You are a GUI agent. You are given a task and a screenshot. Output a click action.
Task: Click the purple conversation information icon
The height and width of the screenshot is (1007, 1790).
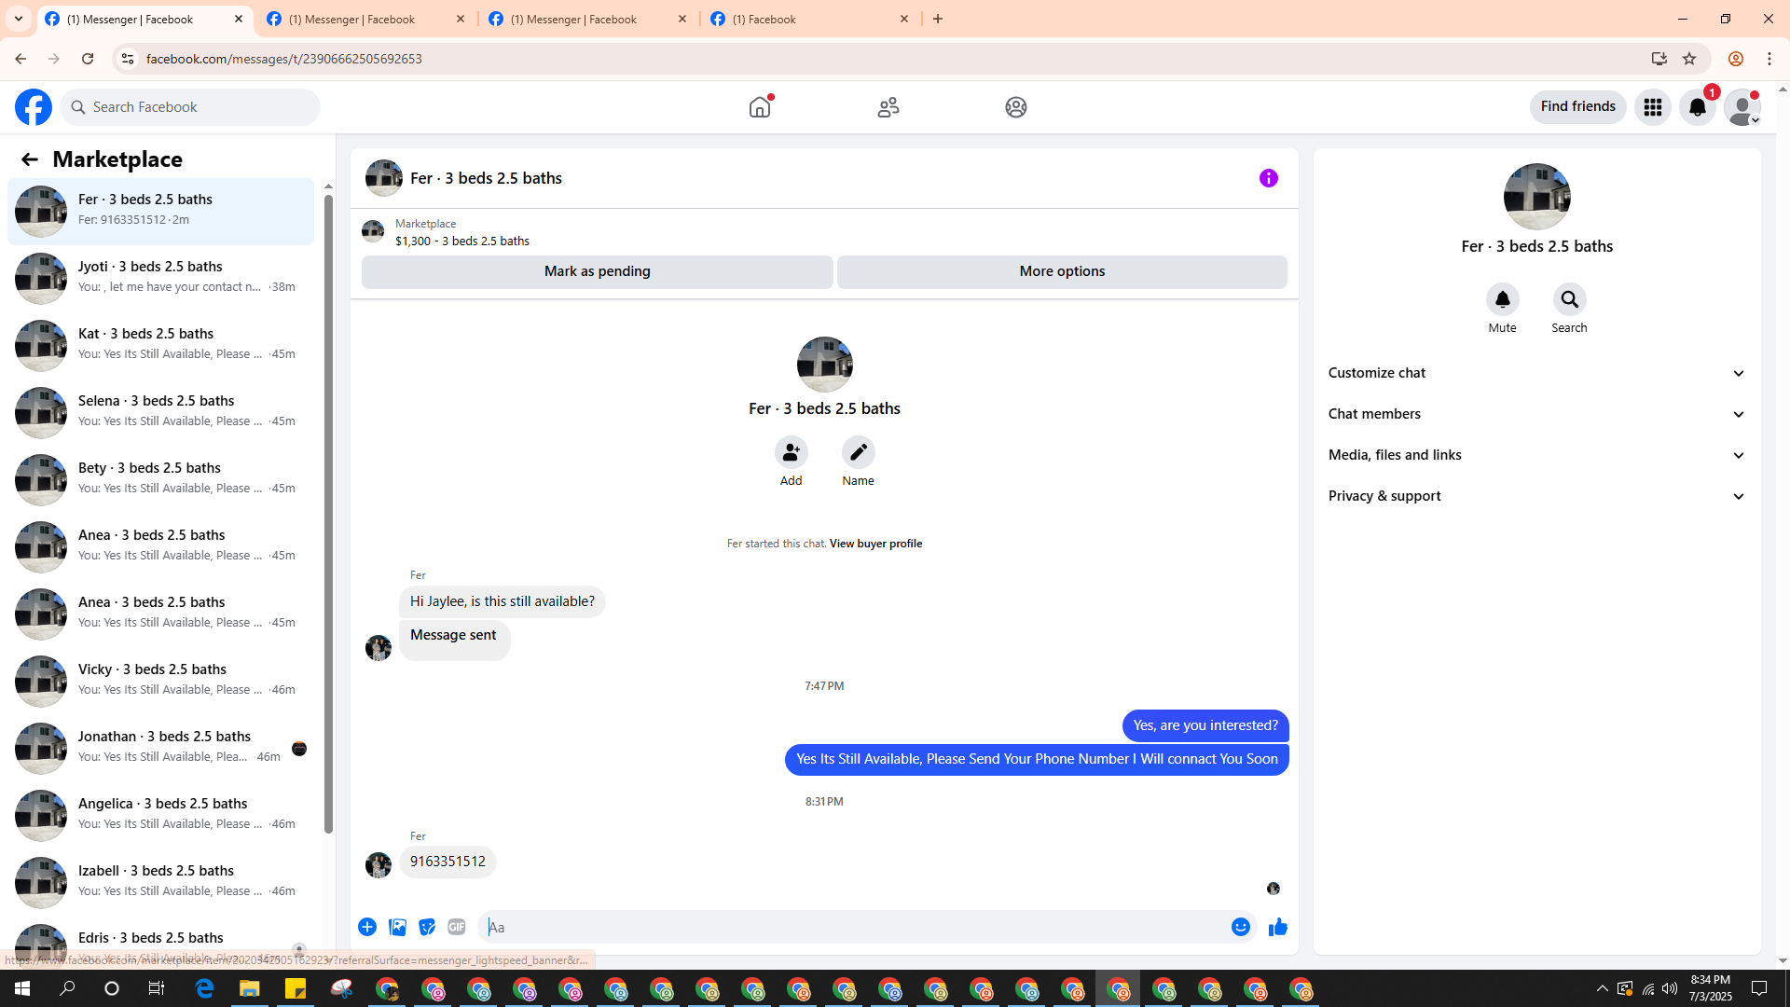1268,178
